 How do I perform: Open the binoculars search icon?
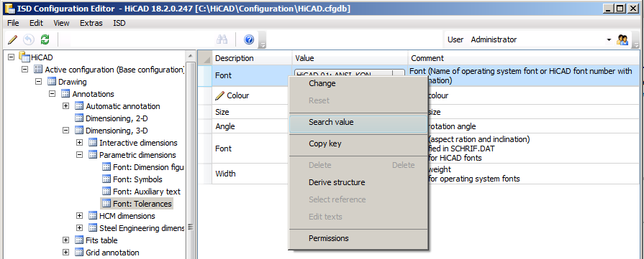pos(222,39)
